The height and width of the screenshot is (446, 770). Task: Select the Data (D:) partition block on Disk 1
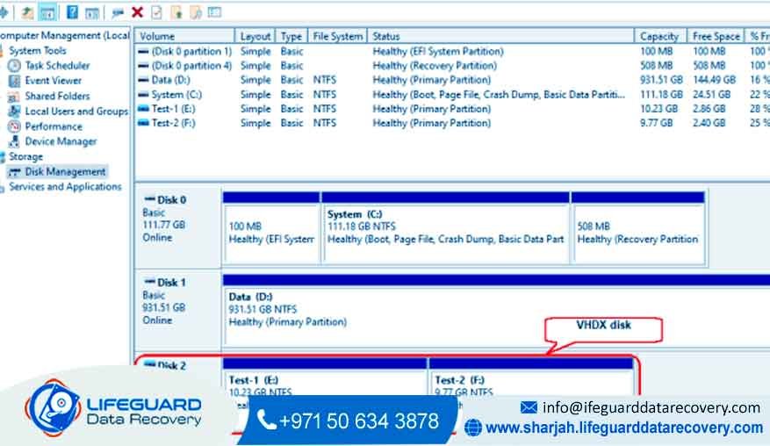pos(496,311)
